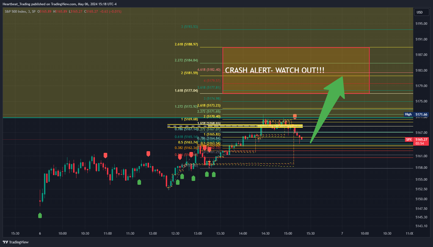Screen dimensions: 433x247
Task: Click the 5161.00 price axis label
Action: tap(421, 156)
